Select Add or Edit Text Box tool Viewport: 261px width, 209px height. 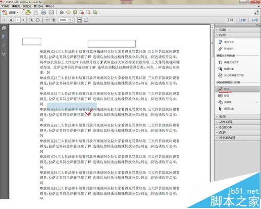231,75
